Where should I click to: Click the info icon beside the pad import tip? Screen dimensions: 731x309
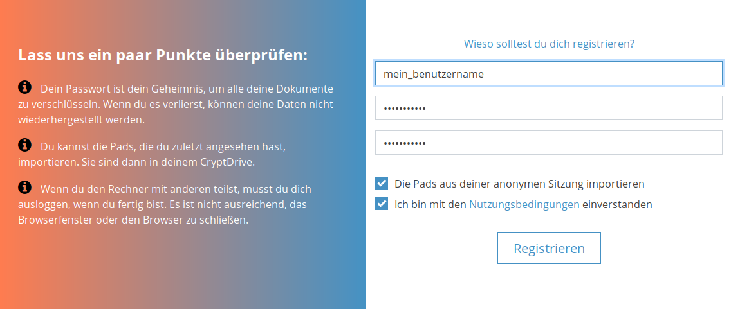tap(25, 145)
